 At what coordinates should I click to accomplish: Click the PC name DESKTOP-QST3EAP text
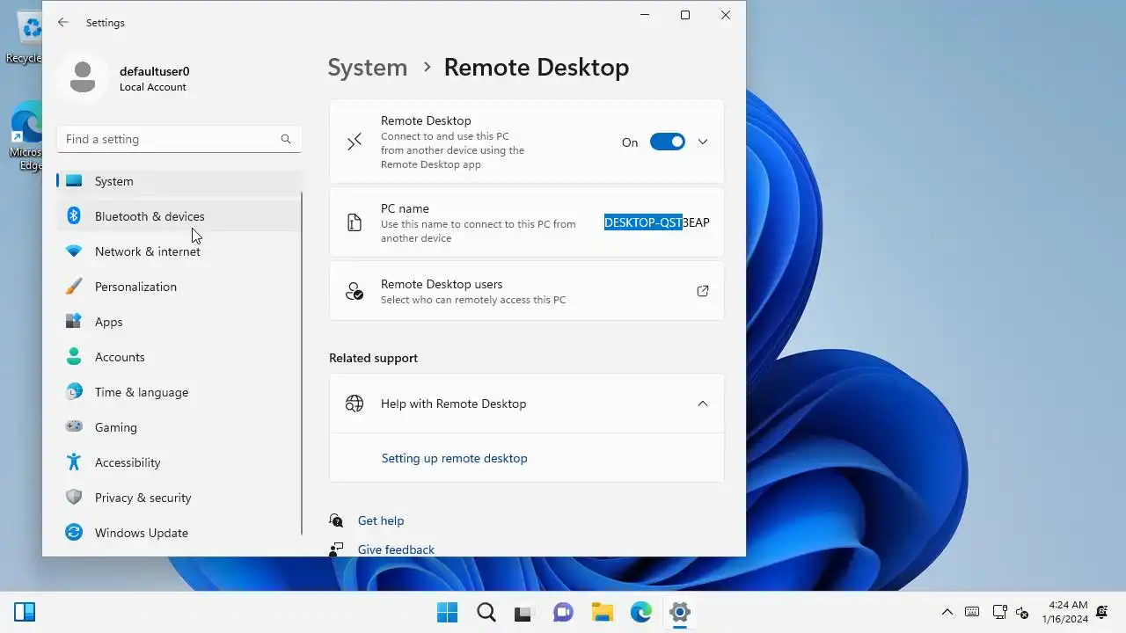657,222
